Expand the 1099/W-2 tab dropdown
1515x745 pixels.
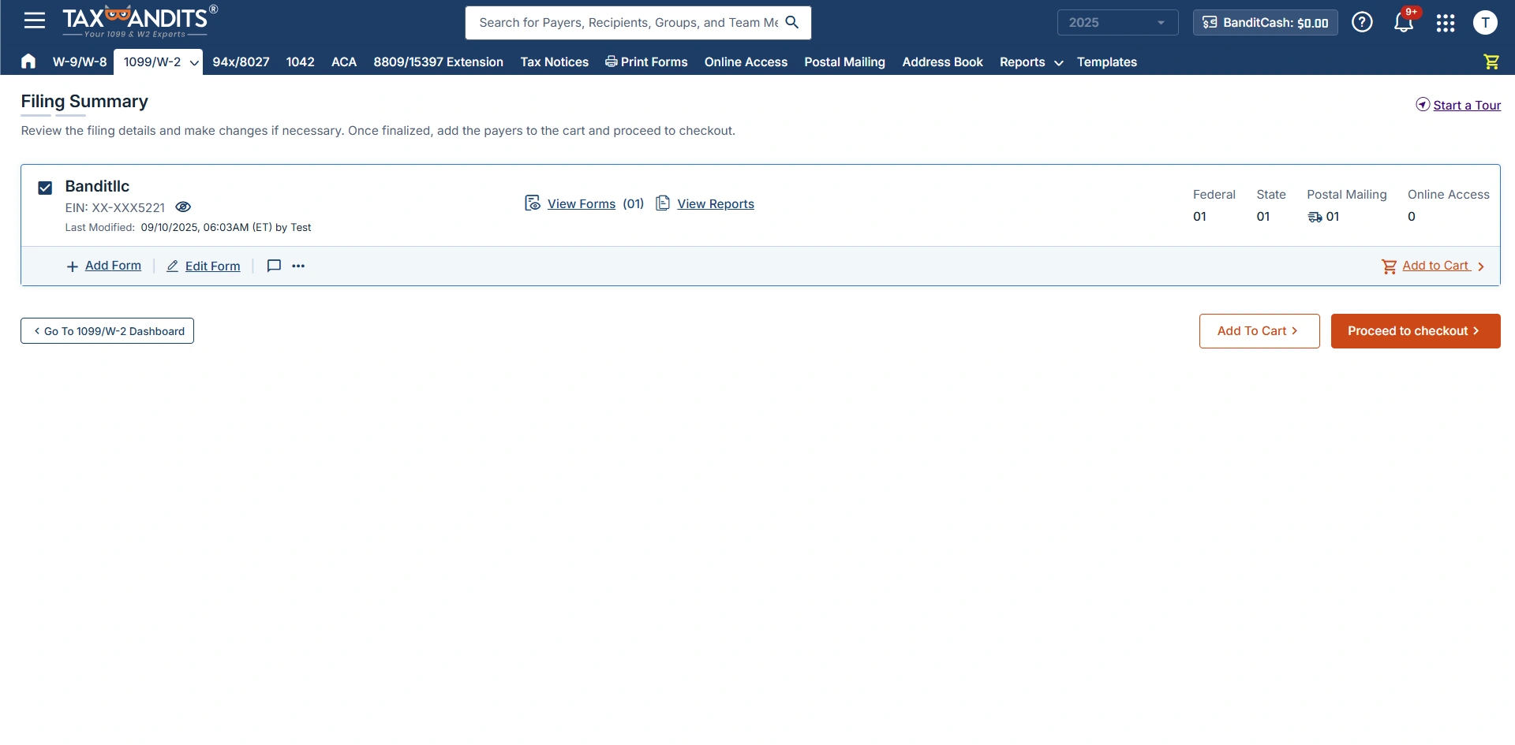click(x=193, y=62)
